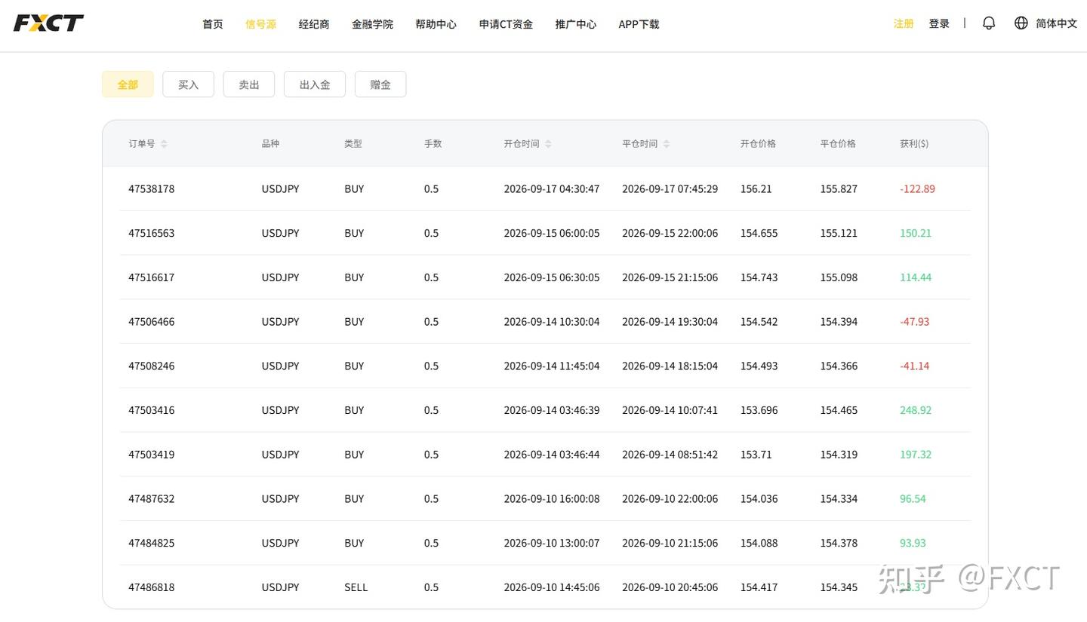
Task: Filter orders by 出入金
Action: (315, 84)
